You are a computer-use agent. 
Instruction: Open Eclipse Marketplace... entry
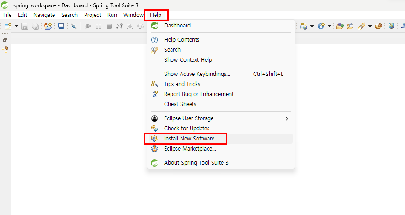pyautogui.click(x=221, y=149)
